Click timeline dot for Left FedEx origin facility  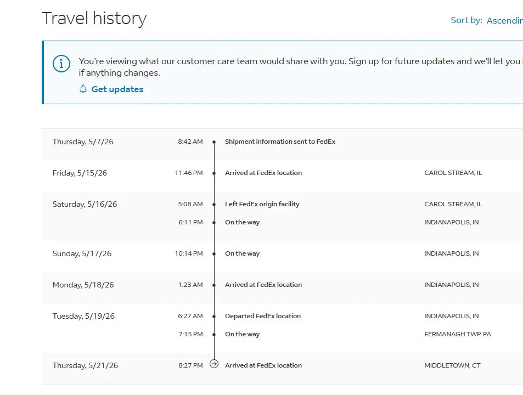click(x=214, y=204)
